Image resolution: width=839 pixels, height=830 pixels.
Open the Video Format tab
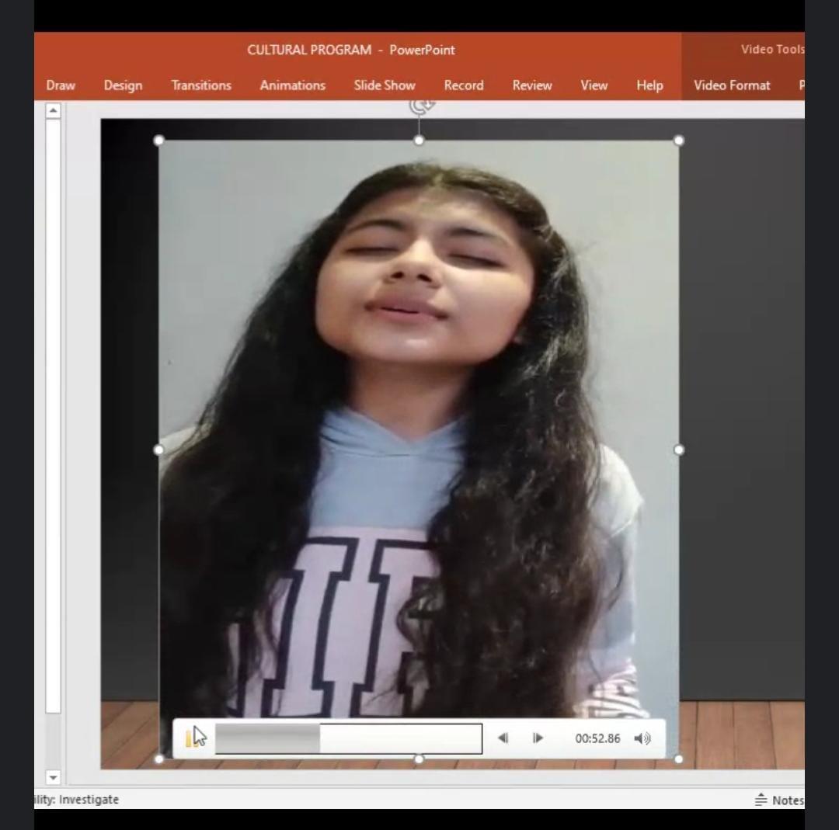click(x=731, y=85)
